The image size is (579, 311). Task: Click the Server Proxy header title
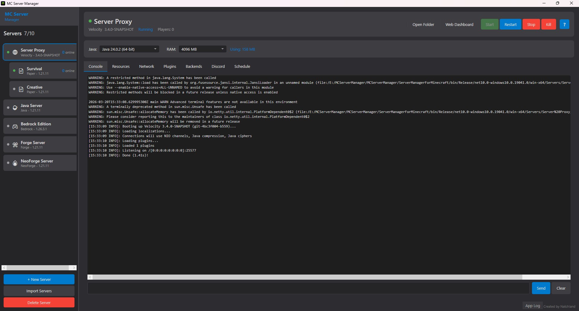coord(113,21)
